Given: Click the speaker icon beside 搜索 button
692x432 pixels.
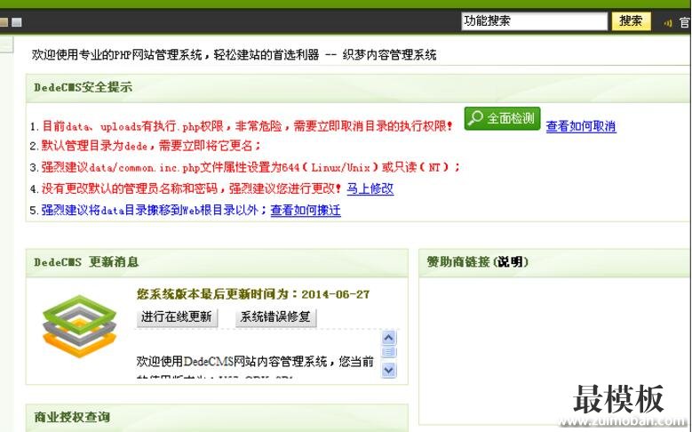Looking at the screenshot, I should (x=668, y=22).
